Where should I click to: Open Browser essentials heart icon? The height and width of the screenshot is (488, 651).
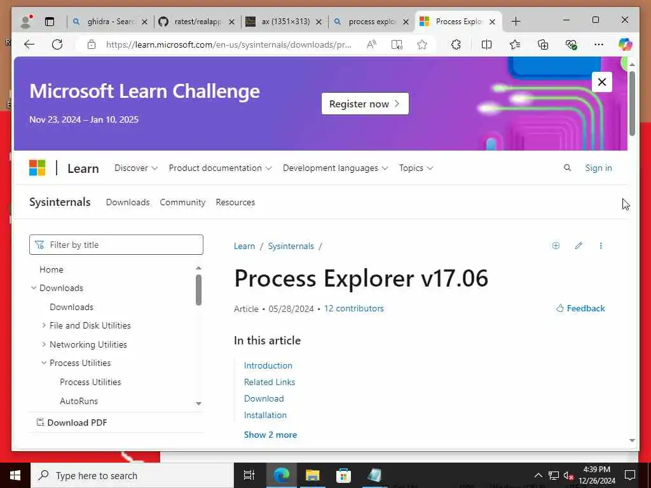click(571, 44)
